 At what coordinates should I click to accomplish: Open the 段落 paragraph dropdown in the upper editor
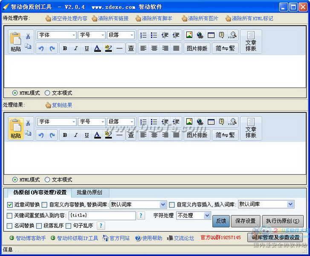[121, 35]
